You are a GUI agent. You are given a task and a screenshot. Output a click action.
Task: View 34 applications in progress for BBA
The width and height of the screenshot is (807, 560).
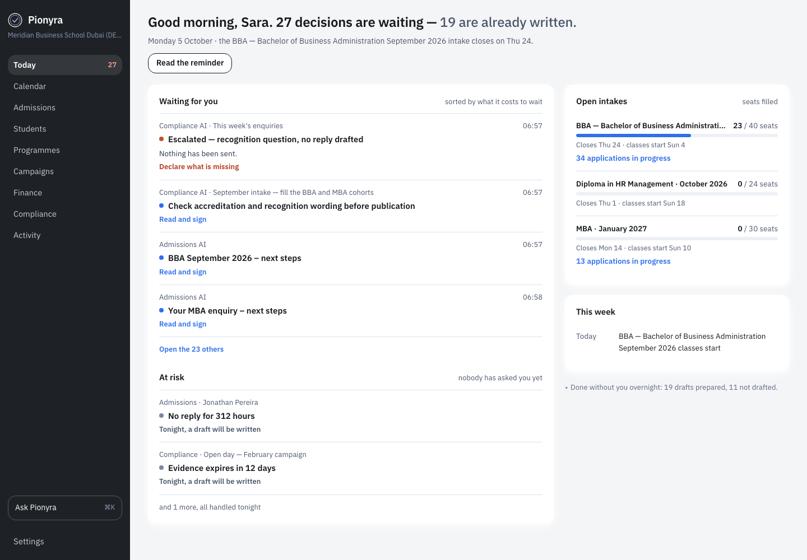coord(623,158)
